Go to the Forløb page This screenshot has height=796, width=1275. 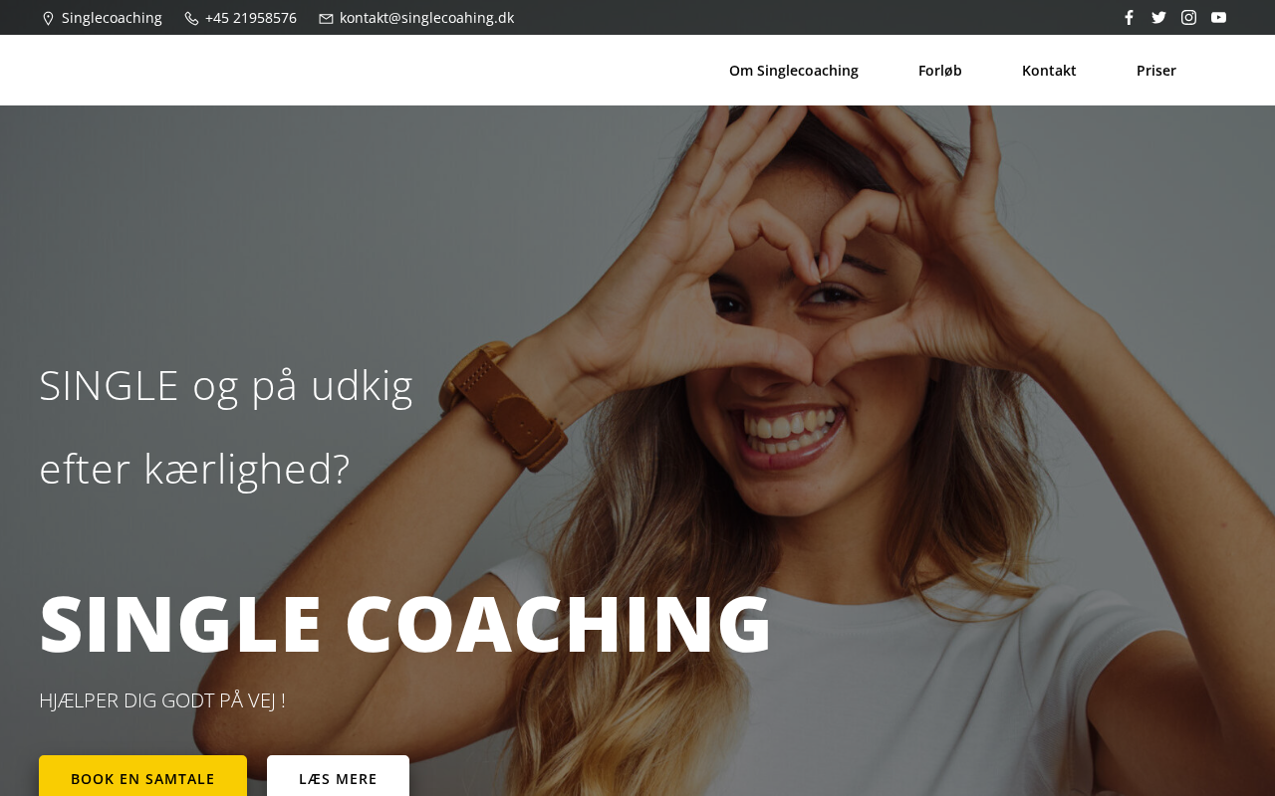point(940,71)
